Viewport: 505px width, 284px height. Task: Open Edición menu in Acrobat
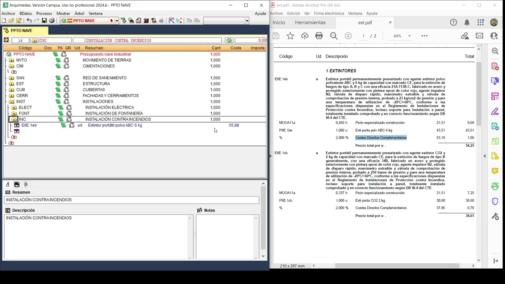[x=294, y=13]
